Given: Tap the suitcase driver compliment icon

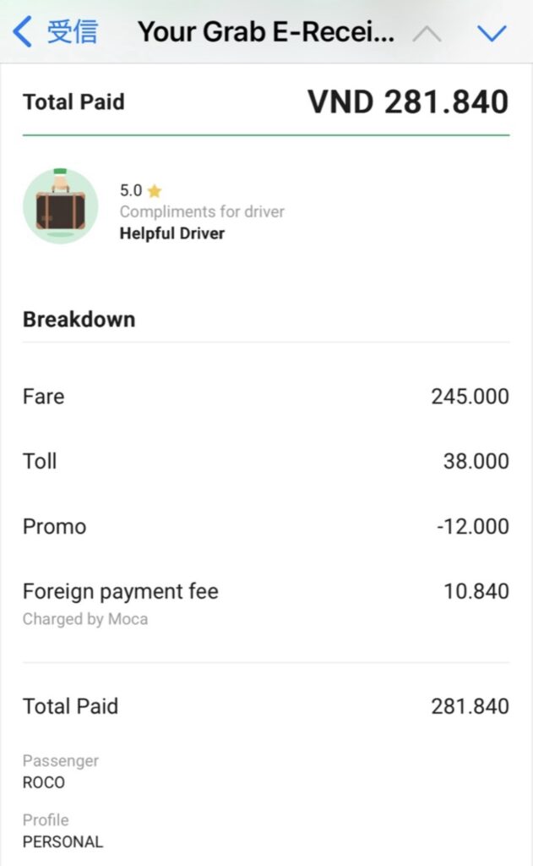Looking at the screenshot, I should [60, 206].
